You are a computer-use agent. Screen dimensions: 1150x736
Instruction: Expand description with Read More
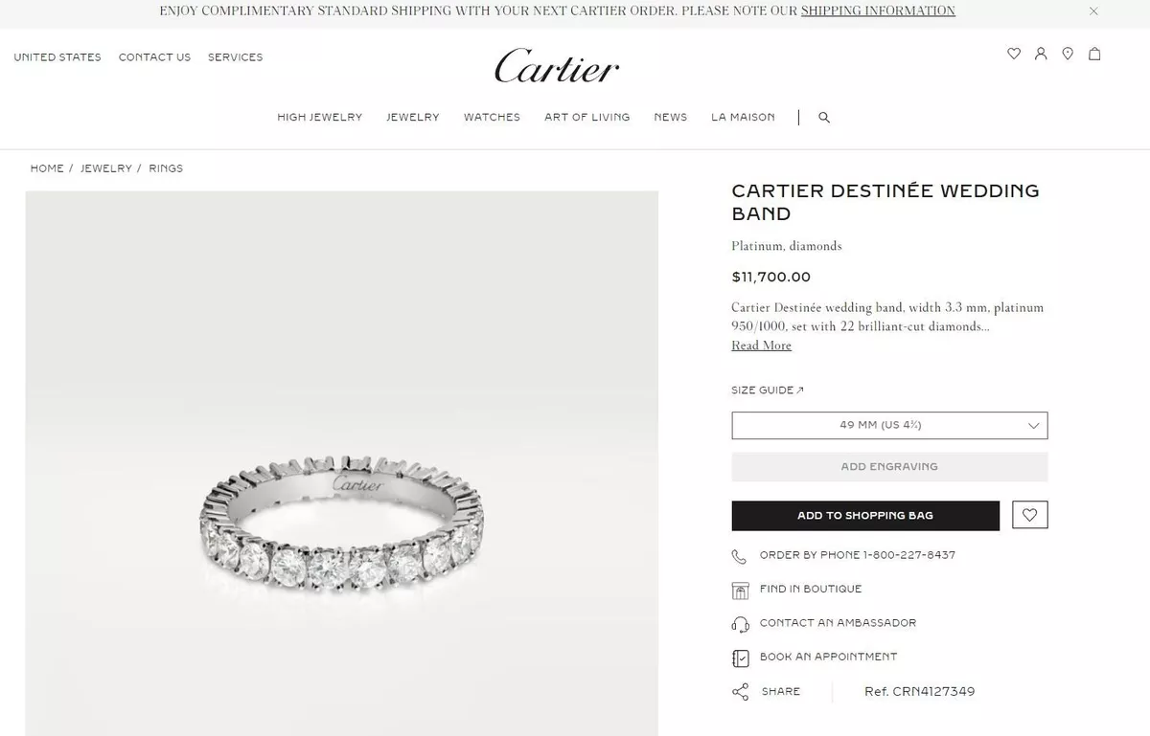click(x=762, y=346)
